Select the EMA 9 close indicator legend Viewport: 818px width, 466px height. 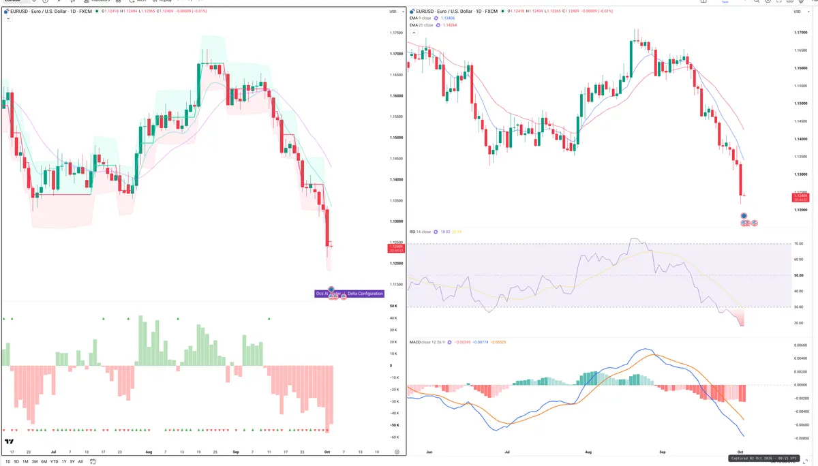[x=420, y=18]
